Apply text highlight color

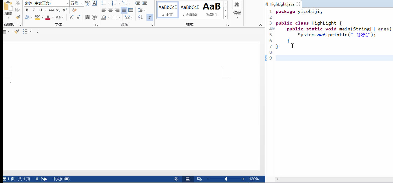pos(37,17)
